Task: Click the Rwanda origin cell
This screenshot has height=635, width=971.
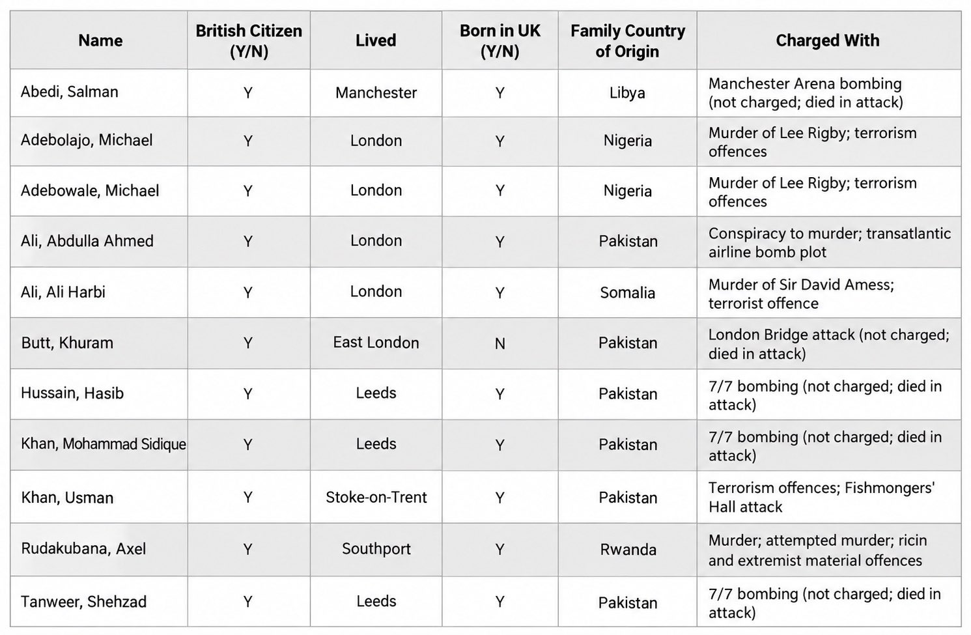Action: 627,549
